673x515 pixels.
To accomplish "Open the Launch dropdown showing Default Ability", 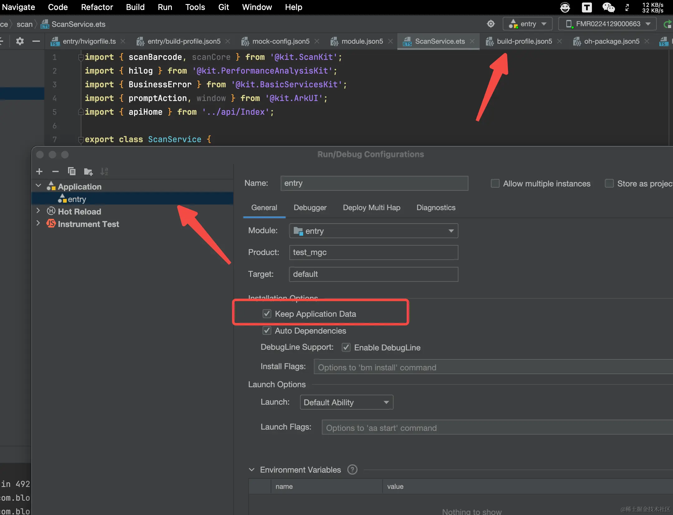I will pos(346,402).
